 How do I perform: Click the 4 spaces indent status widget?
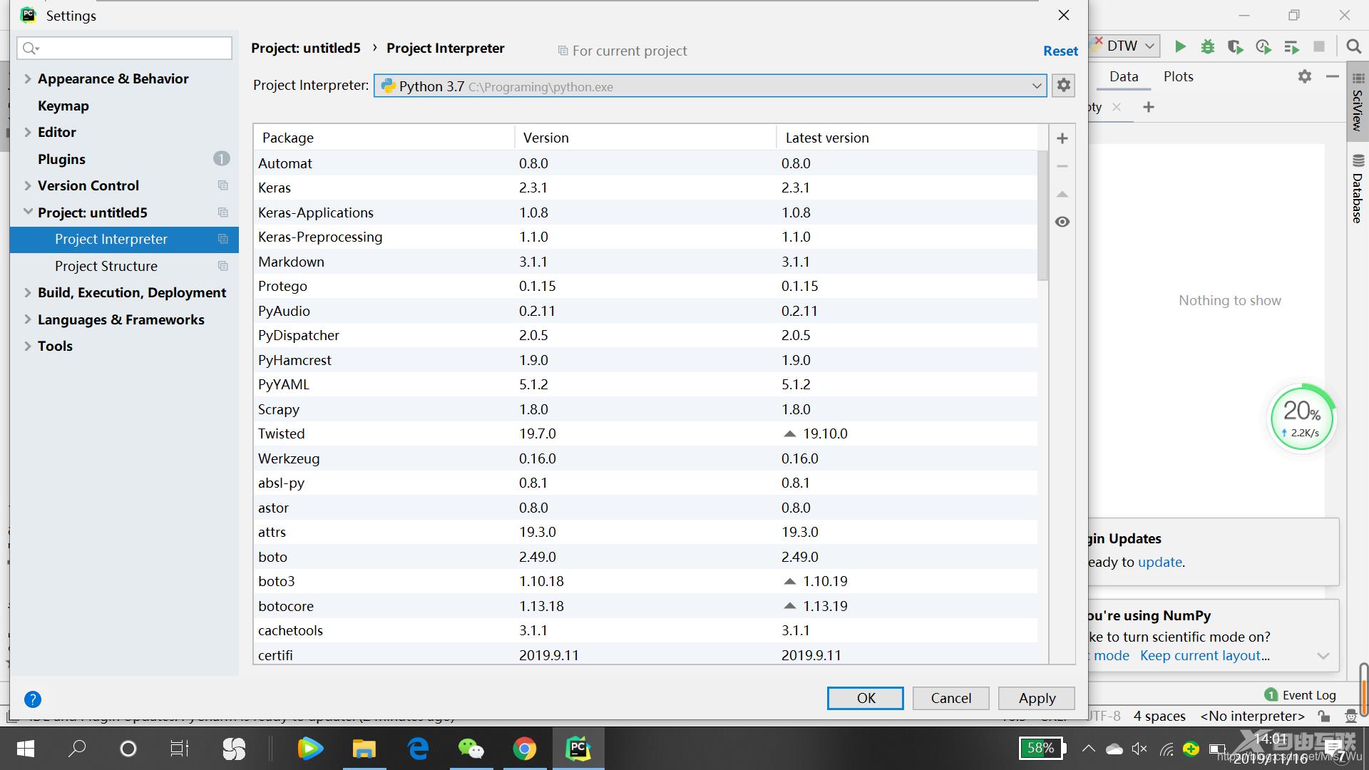[x=1159, y=716]
